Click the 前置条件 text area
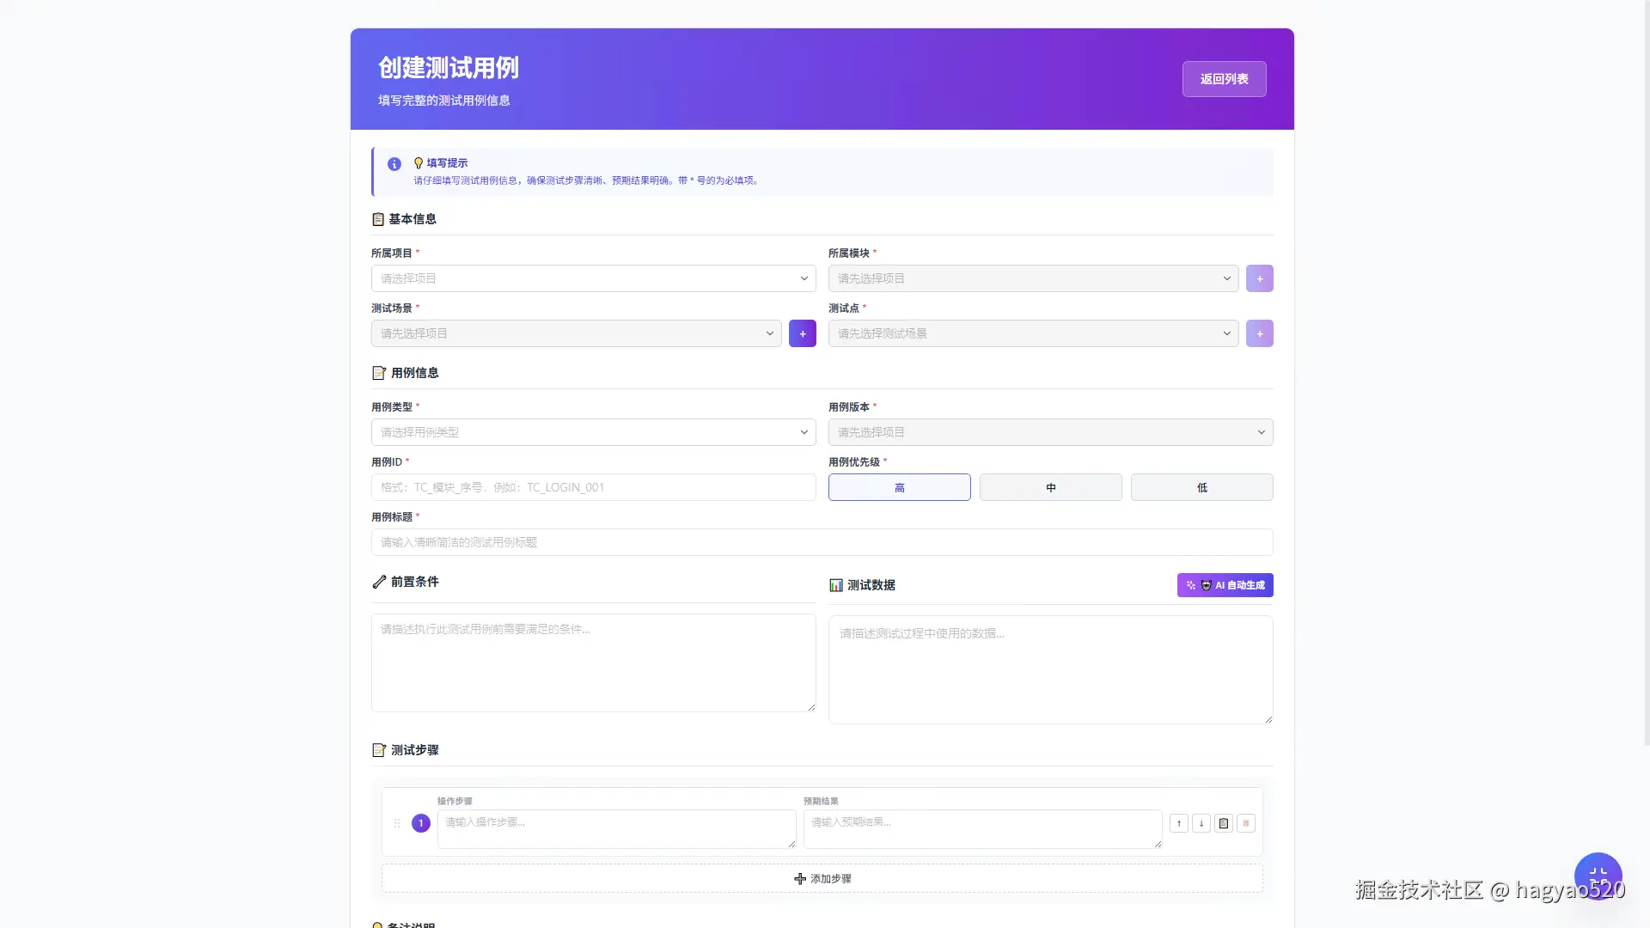 coord(593,662)
